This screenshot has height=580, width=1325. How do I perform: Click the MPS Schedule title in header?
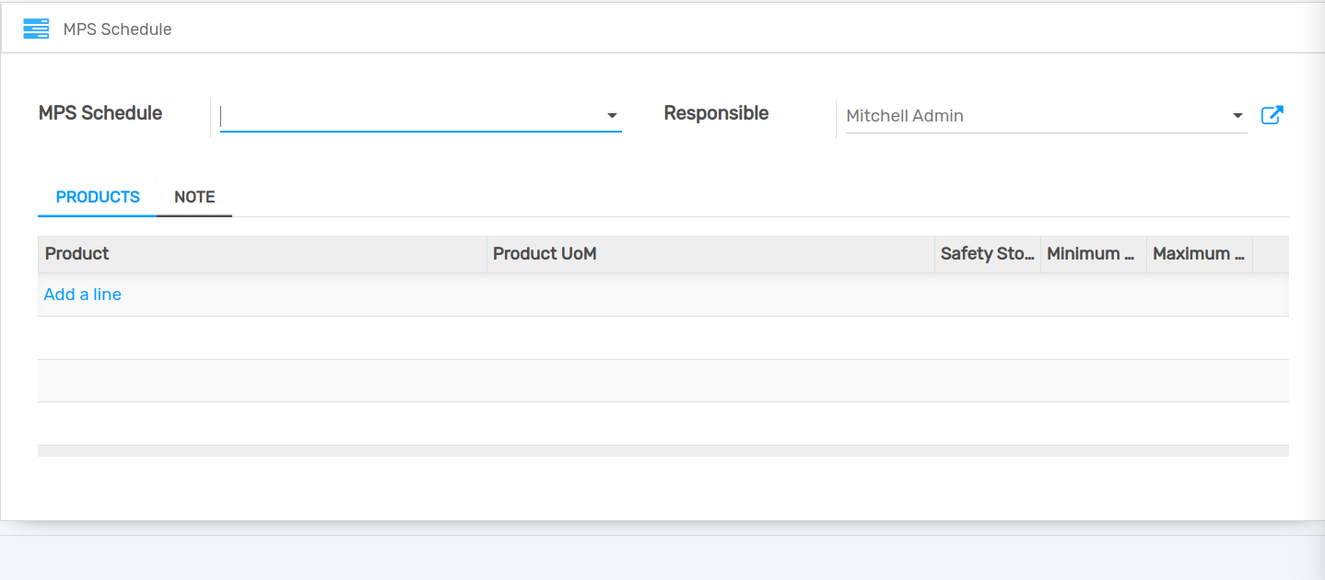pyautogui.click(x=117, y=29)
